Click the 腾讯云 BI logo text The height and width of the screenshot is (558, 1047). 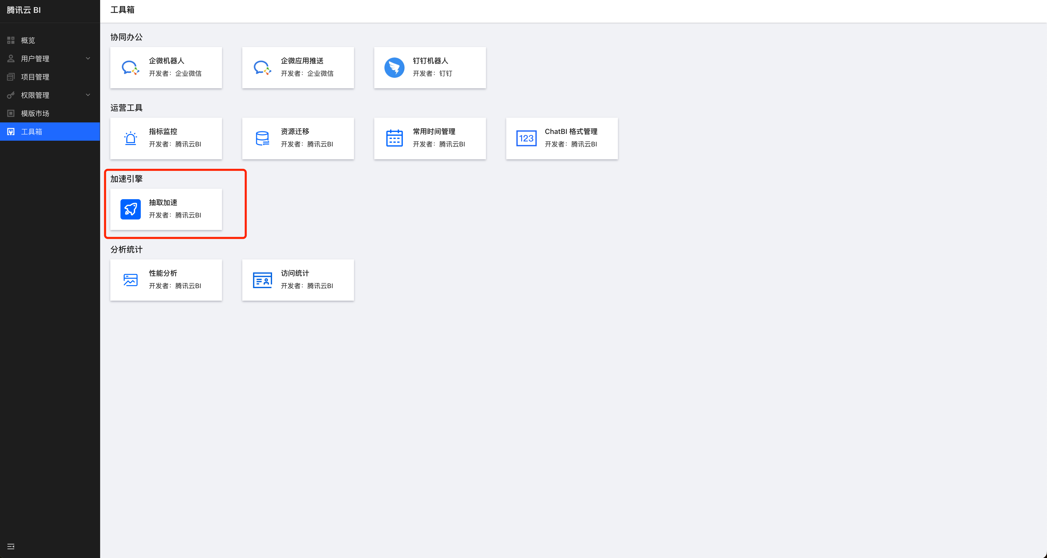tap(24, 10)
